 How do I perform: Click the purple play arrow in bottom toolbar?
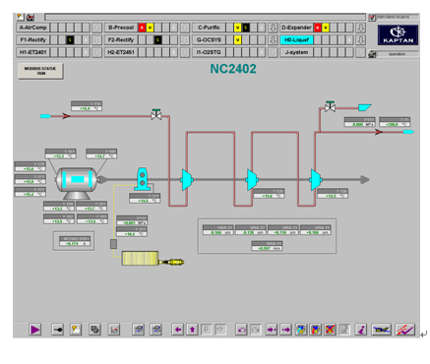click(34, 330)
